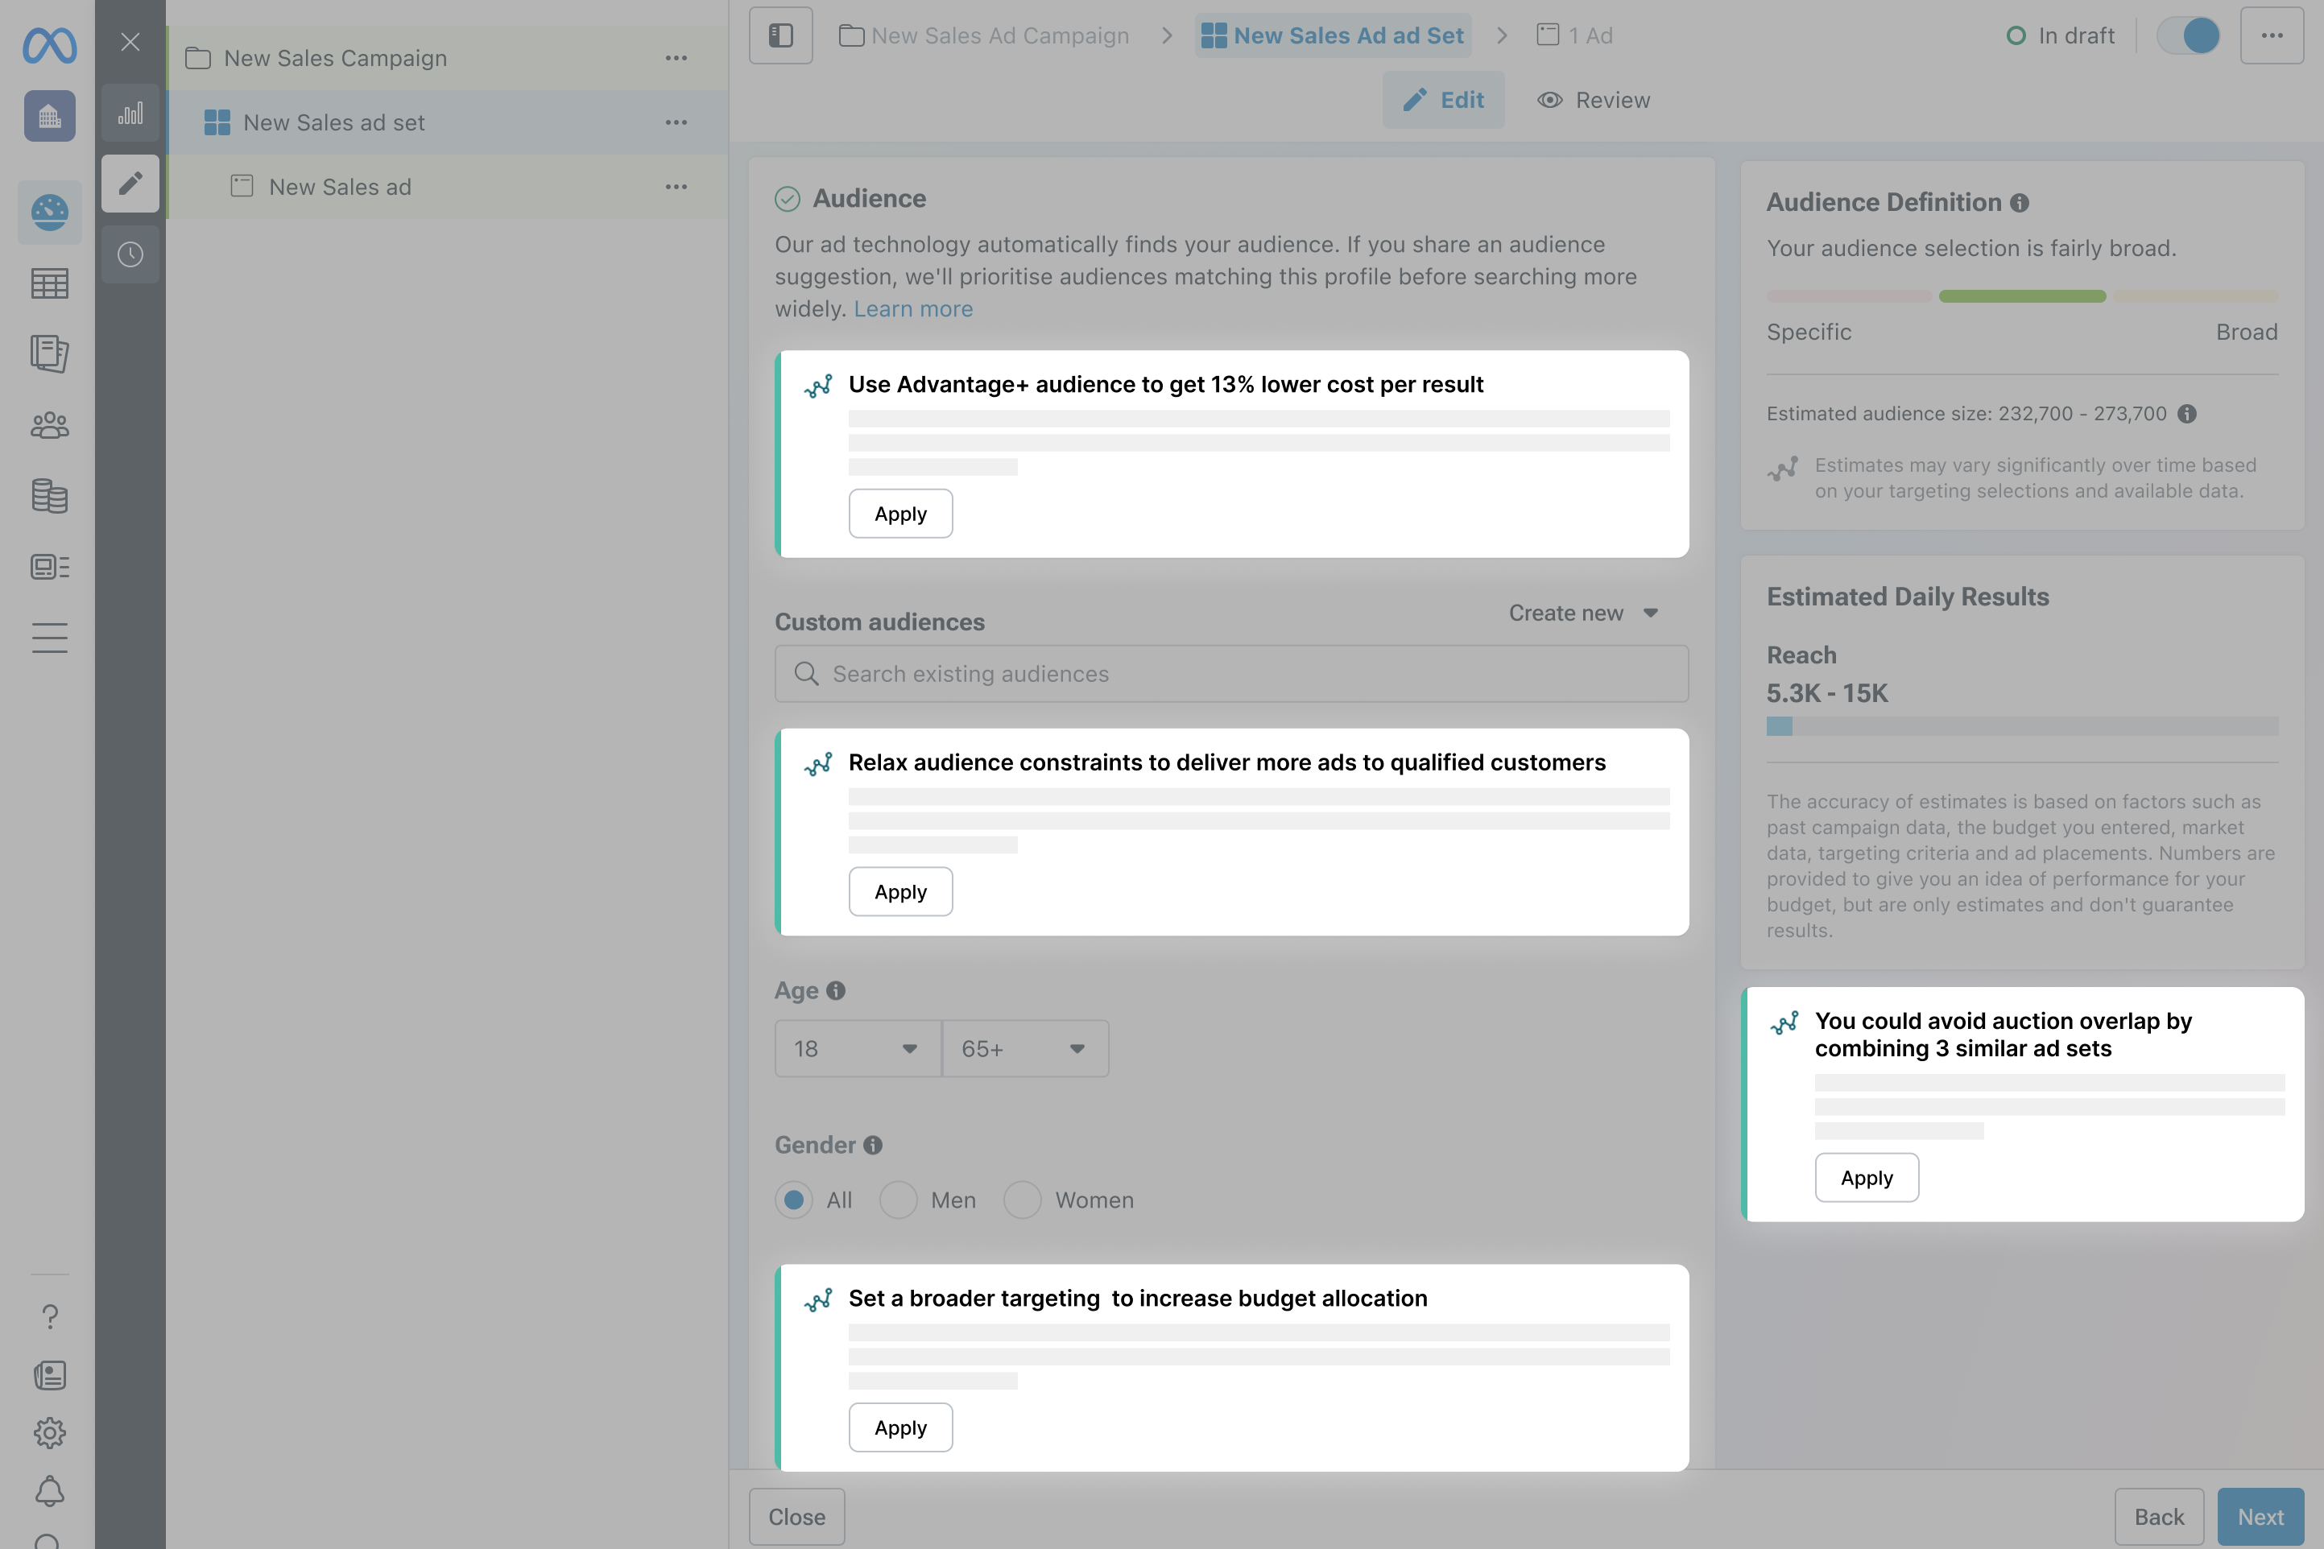Image resolution: width=2324 pixels, height=1549 pixels.
Task: Focus the Search existing audiences field
Action: 1231,674
